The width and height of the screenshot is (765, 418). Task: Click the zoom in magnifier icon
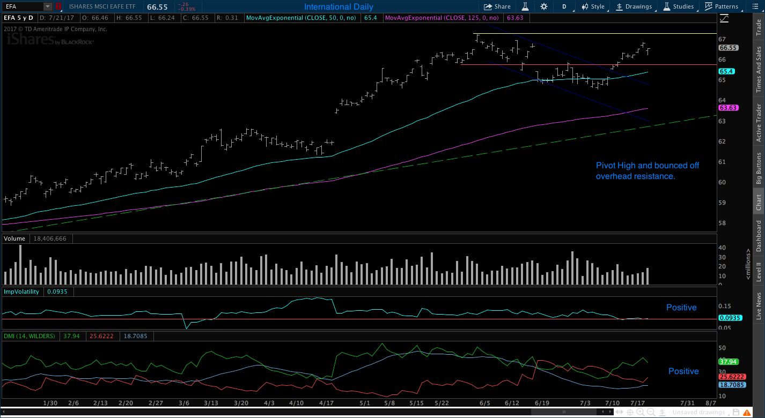pyautogui.click(x=641, y=413)
